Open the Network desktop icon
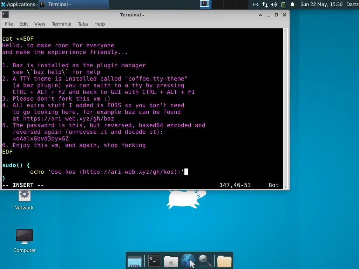359x269 pixels. coord(24,200)
